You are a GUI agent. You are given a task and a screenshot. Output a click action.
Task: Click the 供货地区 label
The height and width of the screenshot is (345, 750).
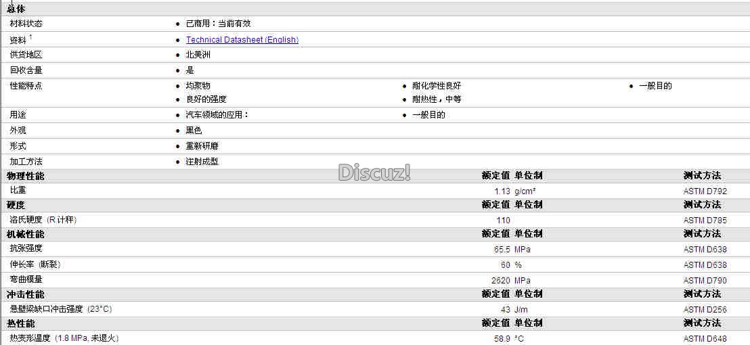pos(26,55)
